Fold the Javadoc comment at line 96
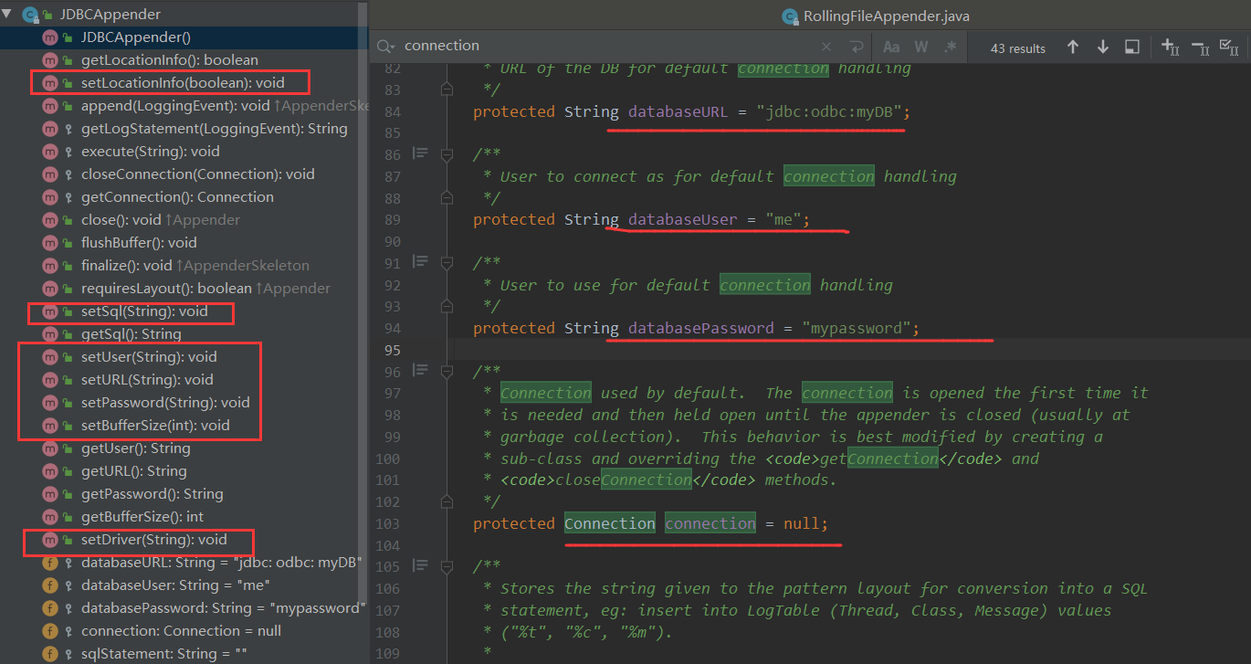 (x=447, y=372)
